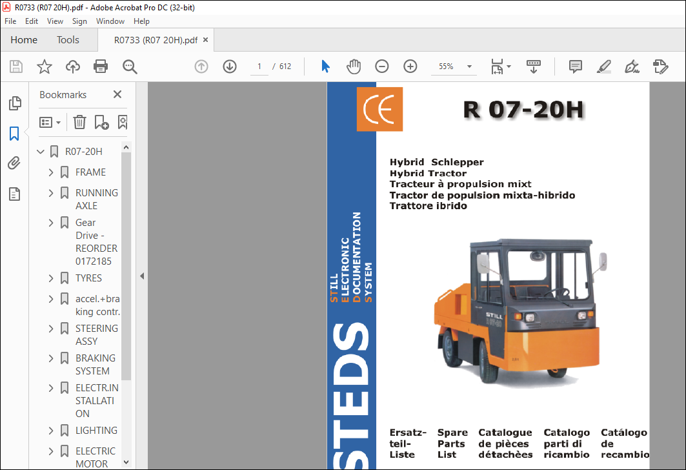
Task: Open the View menu
Action: [55, 21]
